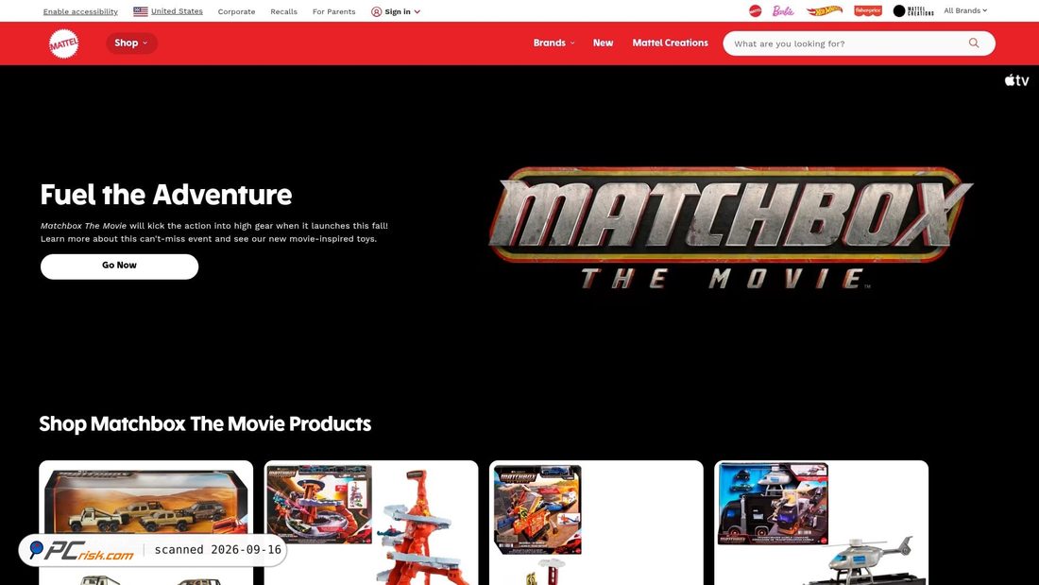1039x585 pixels.
Task: Open the Recalls link
Action: tap(283, 12)
